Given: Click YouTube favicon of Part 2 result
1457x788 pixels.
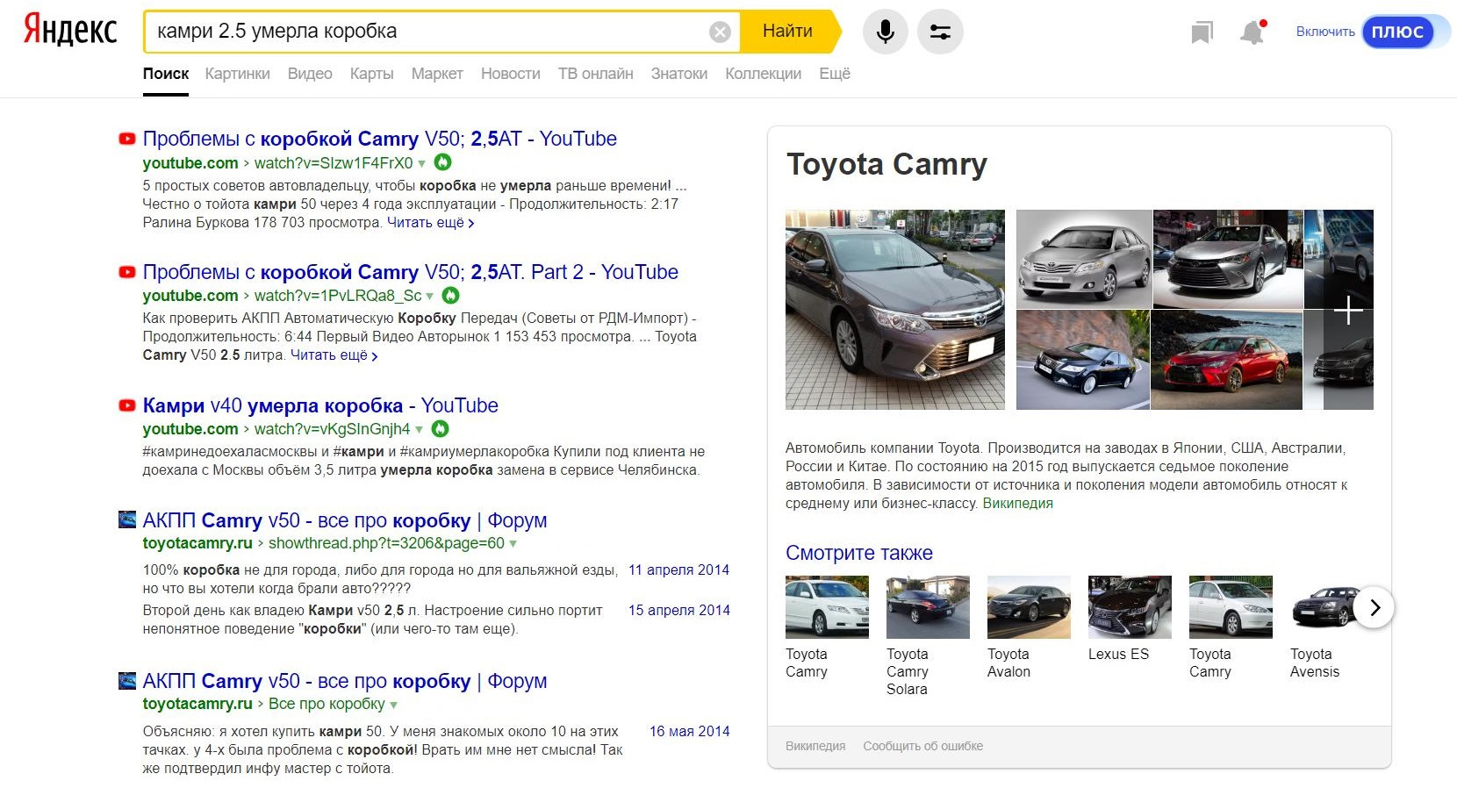Looking at the screenshot, I should click(127, 272).
